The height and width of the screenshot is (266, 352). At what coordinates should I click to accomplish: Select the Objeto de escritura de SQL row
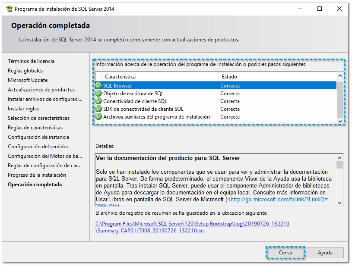216,94
